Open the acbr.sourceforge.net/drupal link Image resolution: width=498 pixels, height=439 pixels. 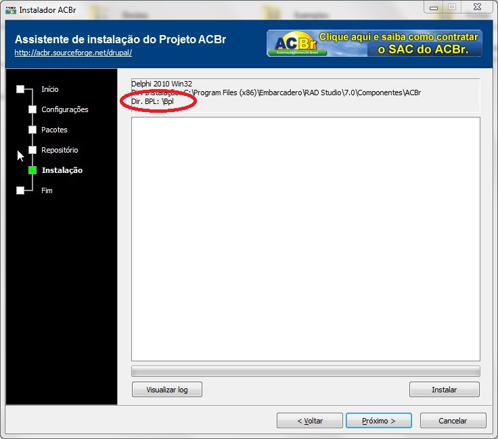coord(73,53)
